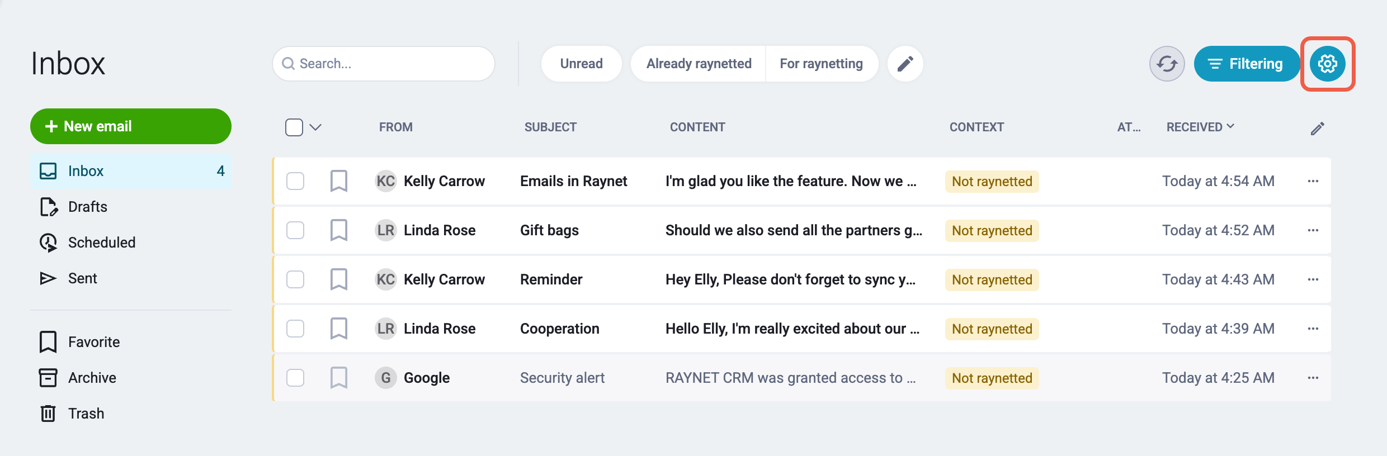1387x456 pixels.
Task: Open more options for Gift bags email
Action: [x=1313, y=230]
